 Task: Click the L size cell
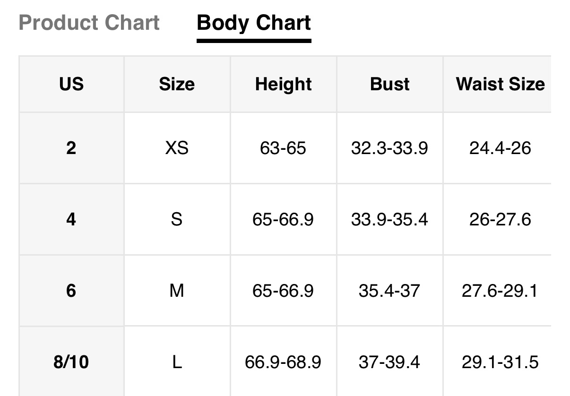177,362
